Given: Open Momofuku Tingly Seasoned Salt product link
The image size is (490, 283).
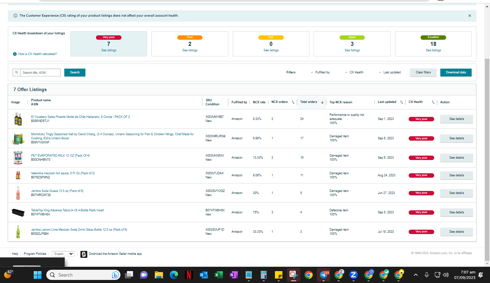Looking at the screenshot, I should [113, 136].
